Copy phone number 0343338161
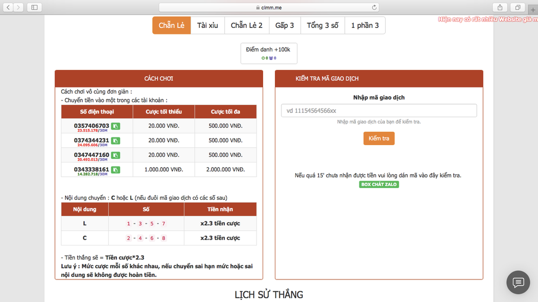538x302 pixels. pos(116,170)
